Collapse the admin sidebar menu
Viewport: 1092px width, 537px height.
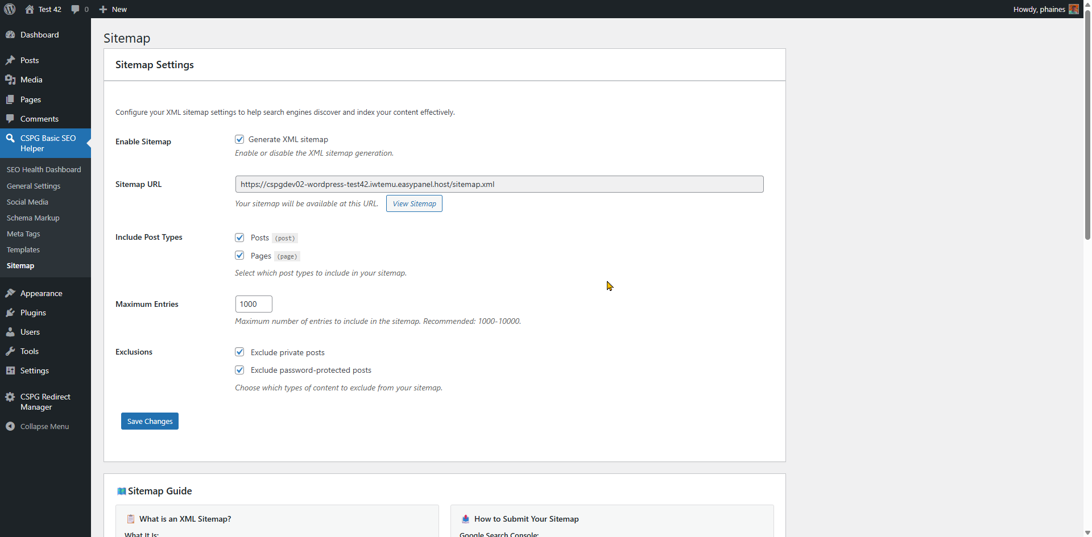pyautogui.click(x=10, y=426)
